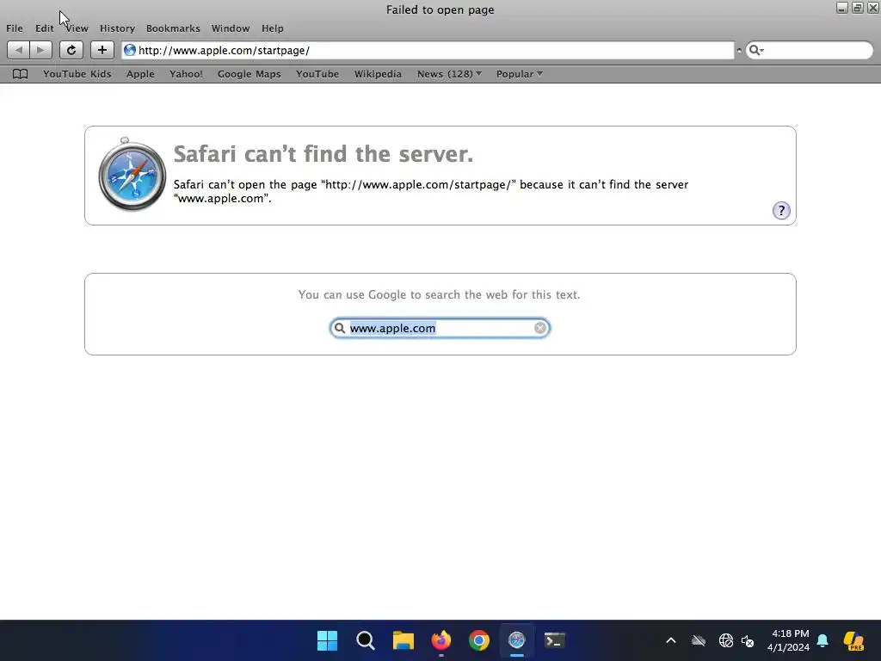This screenshot has width=881, height=661.
Task: Show hidden tray icons chevron
Action: coord(671,640)
